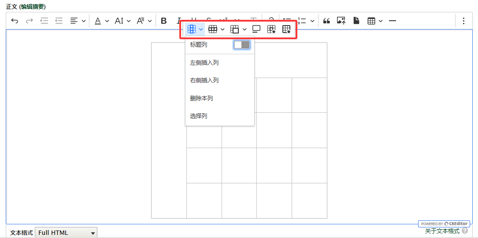Open cell properties in the table toolbar

tap(286, 29)
